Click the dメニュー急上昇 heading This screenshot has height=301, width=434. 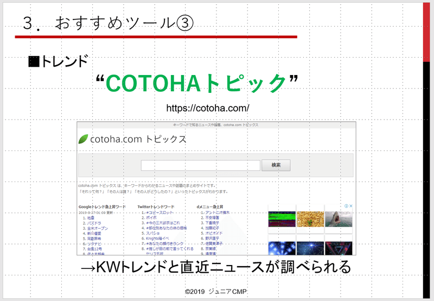click(x=210, y=207)
